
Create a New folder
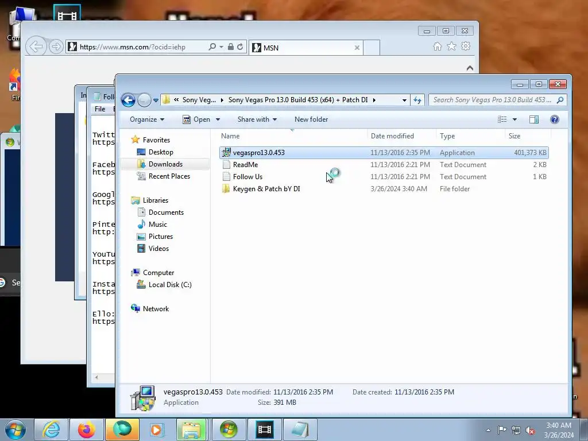pos(311,119)
